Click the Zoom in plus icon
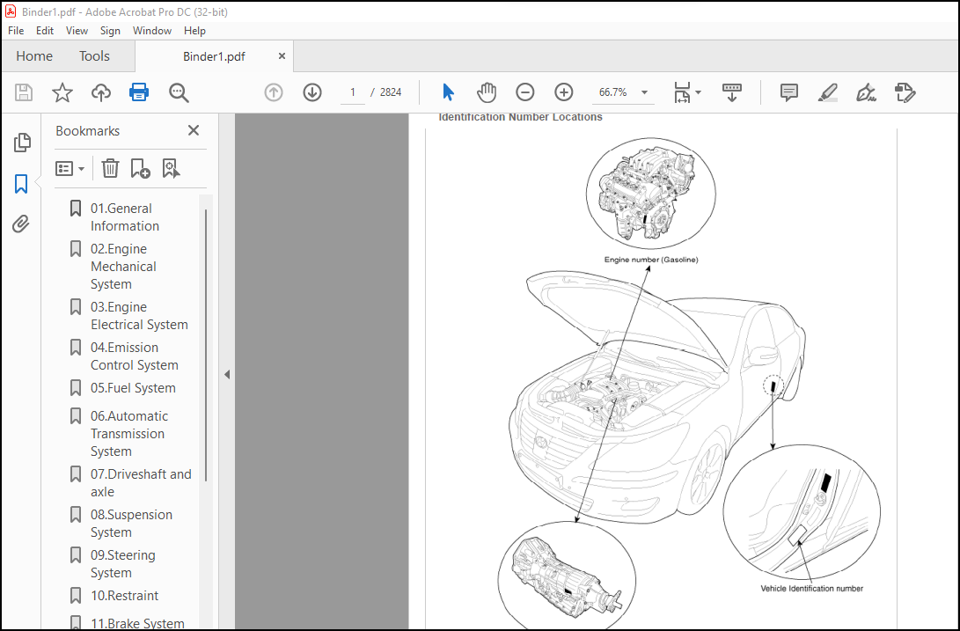 click(564, 92)
